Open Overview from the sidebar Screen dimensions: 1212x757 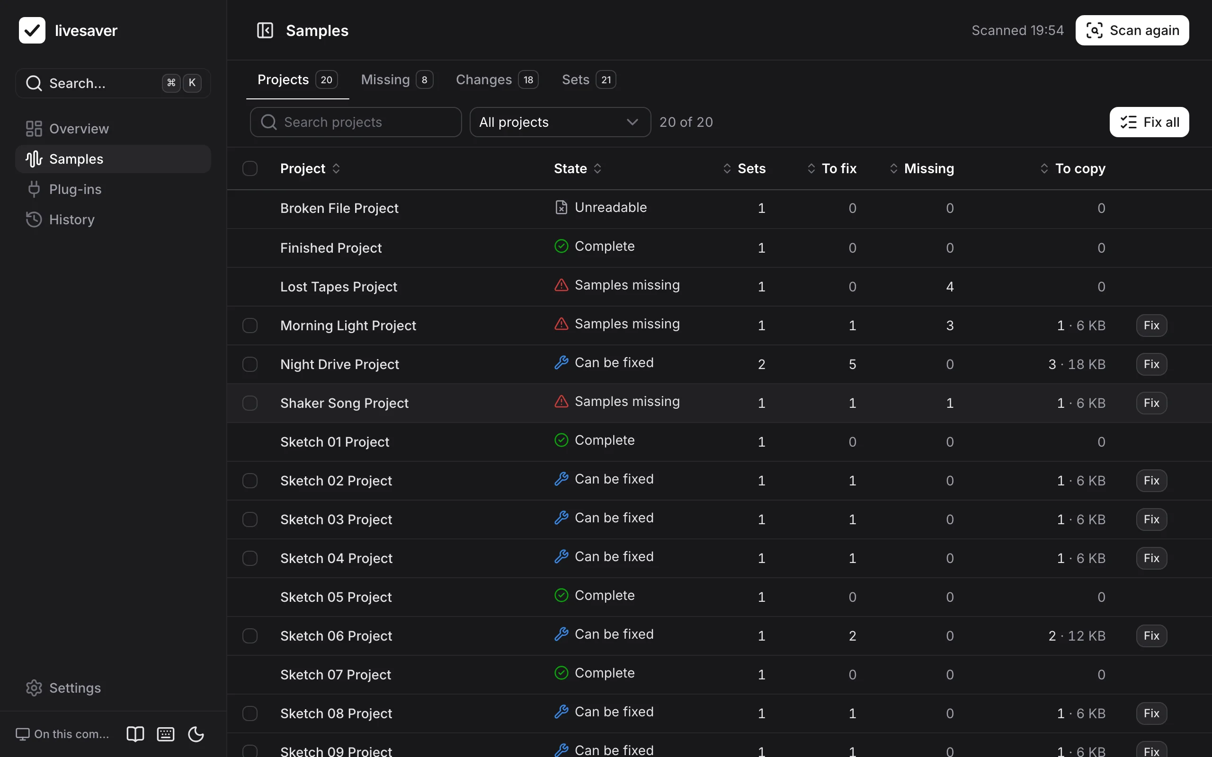point(113,129)
